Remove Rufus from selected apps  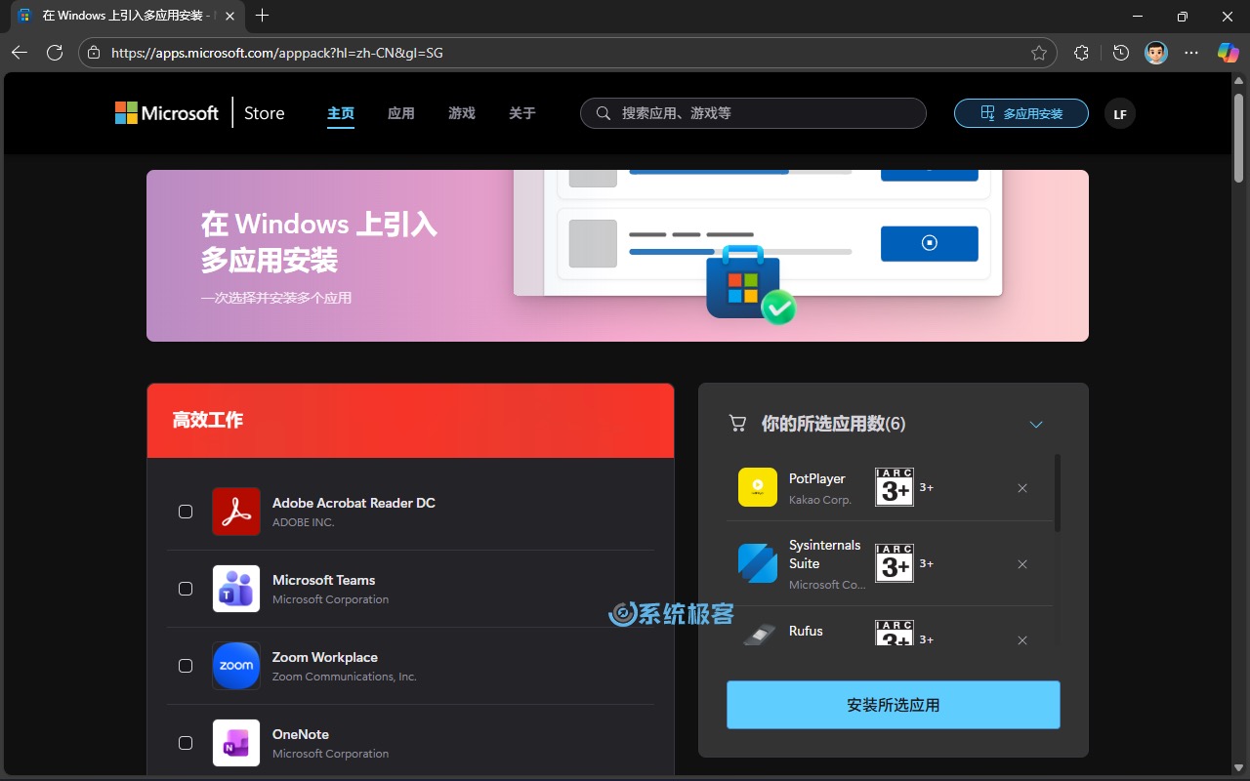1021,640
